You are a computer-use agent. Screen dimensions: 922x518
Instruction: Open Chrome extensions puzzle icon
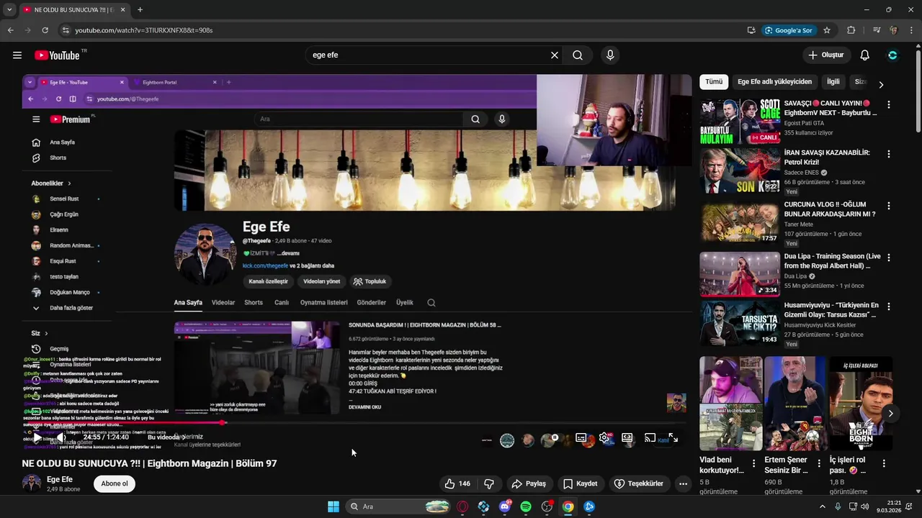[851, 30]
